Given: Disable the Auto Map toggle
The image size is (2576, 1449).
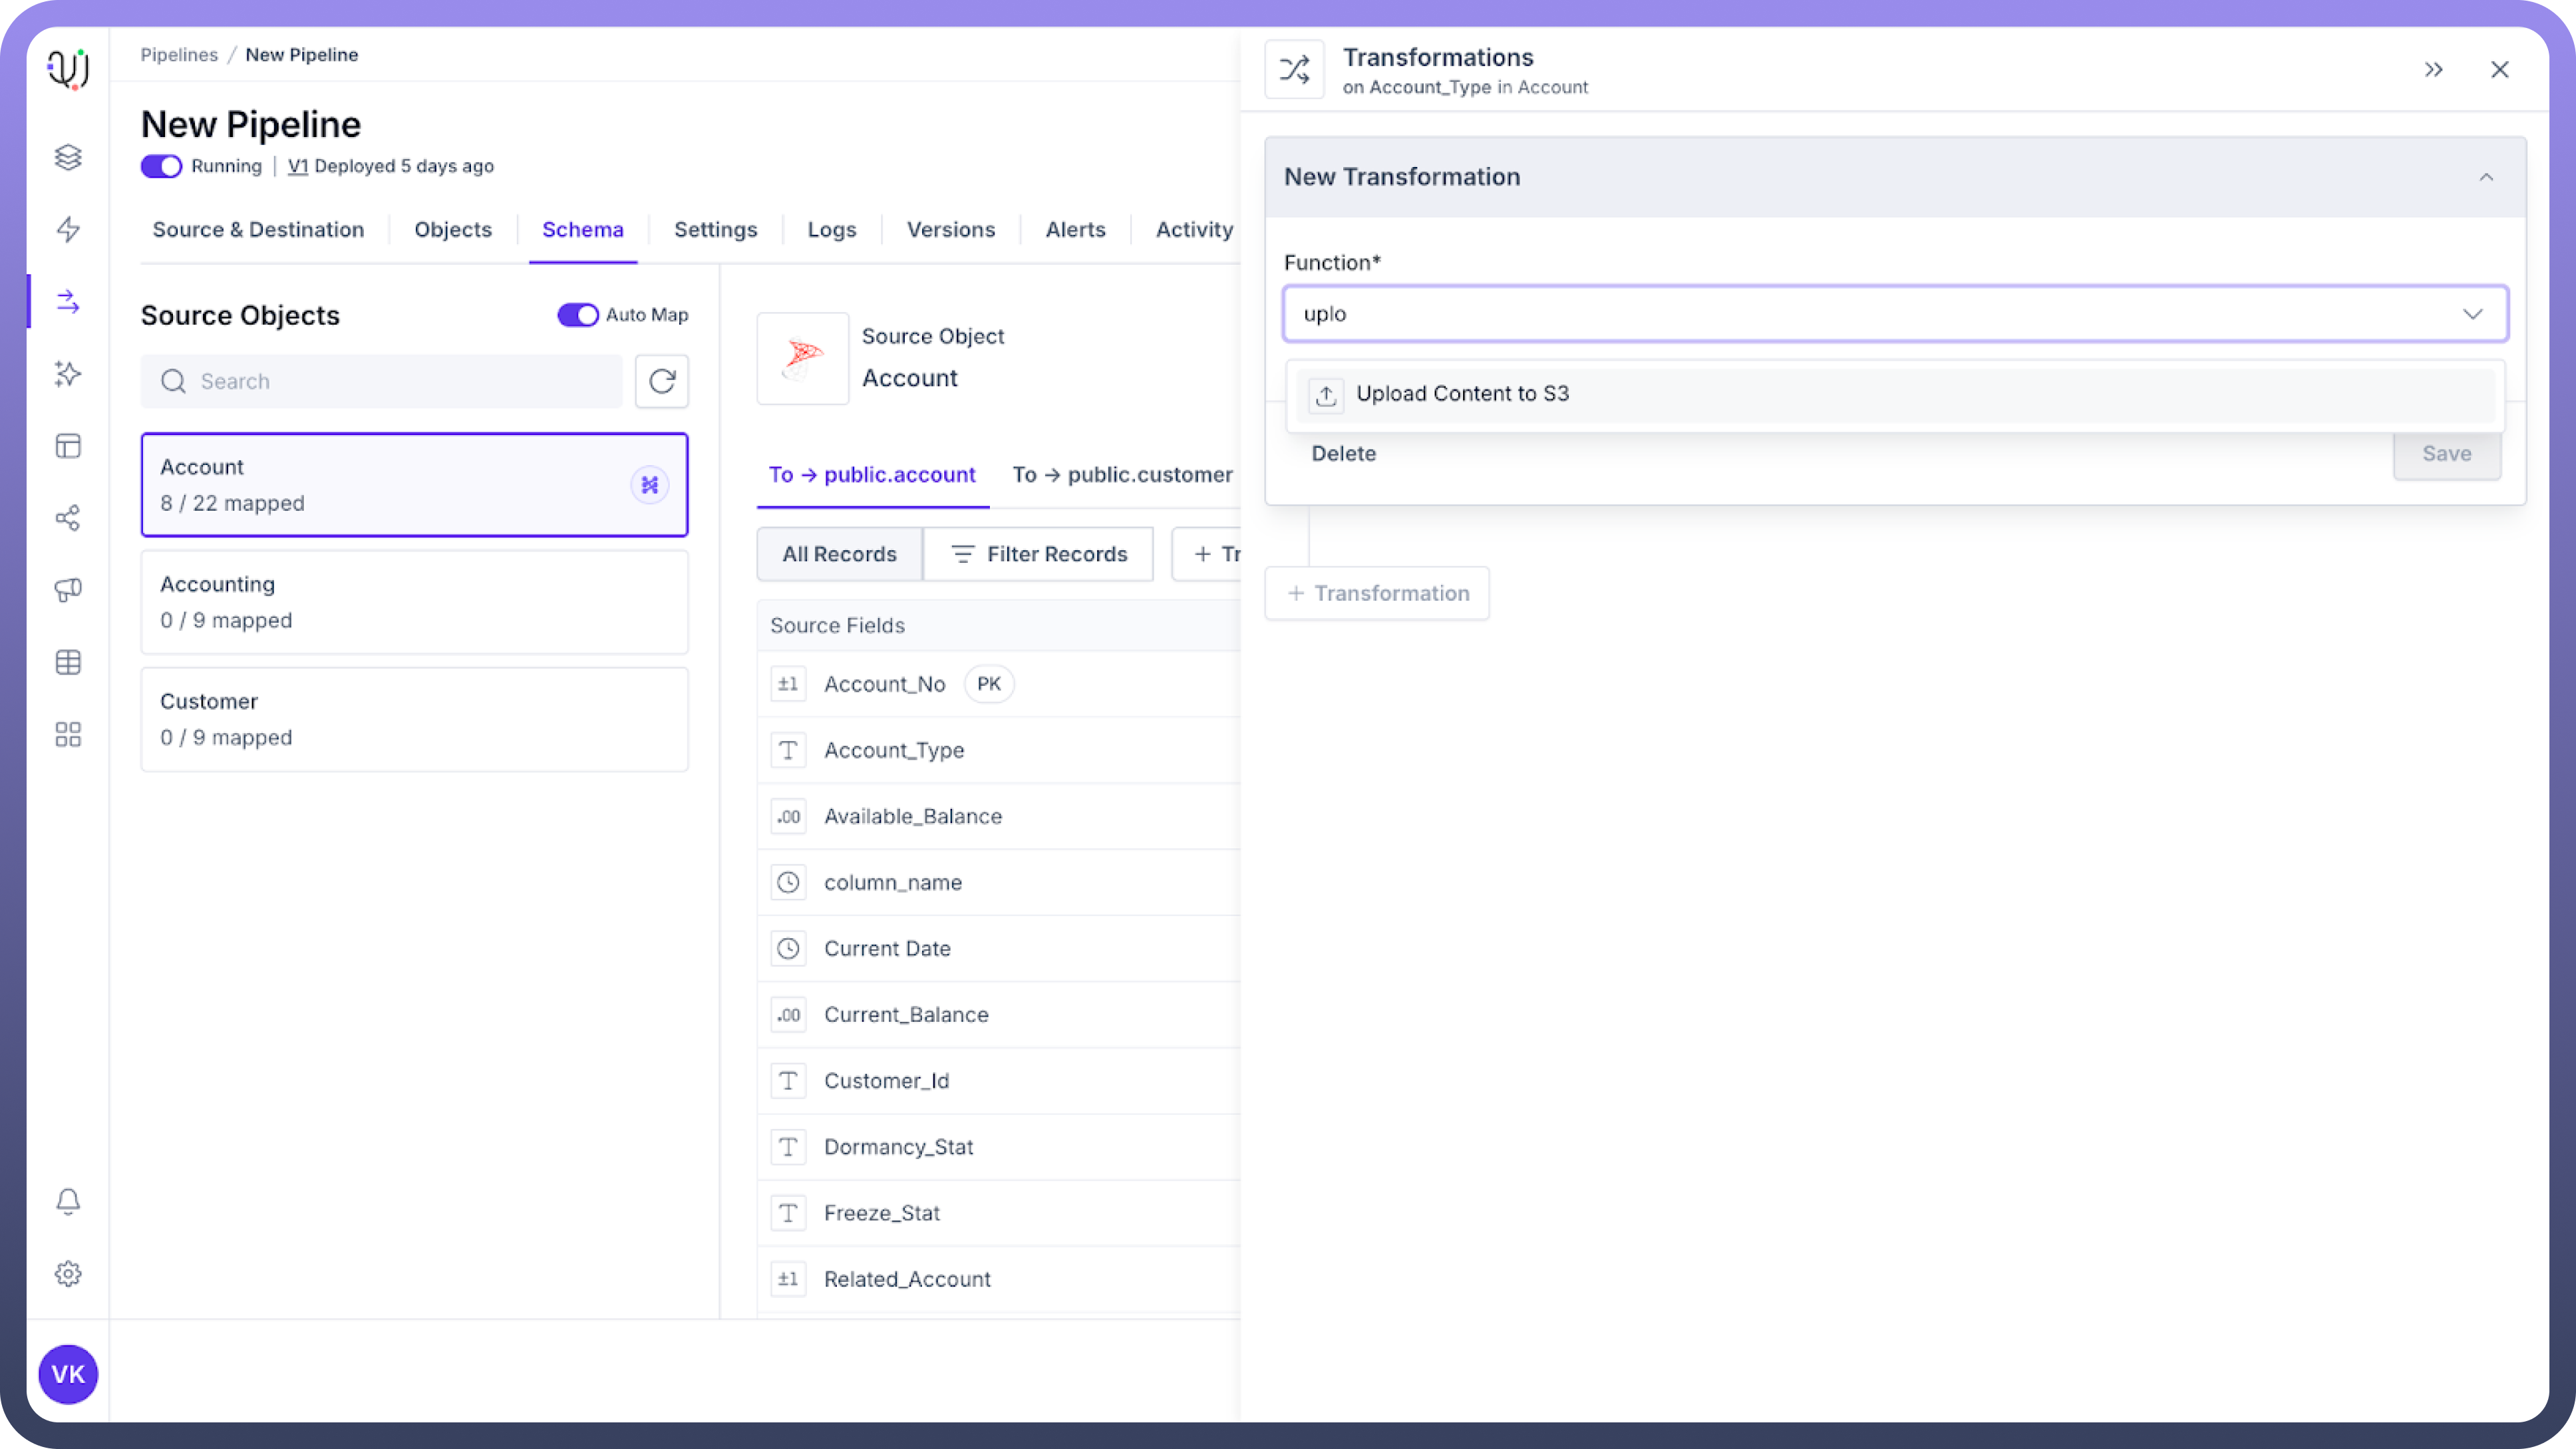Looking at the screenshot, I should 577,315.
